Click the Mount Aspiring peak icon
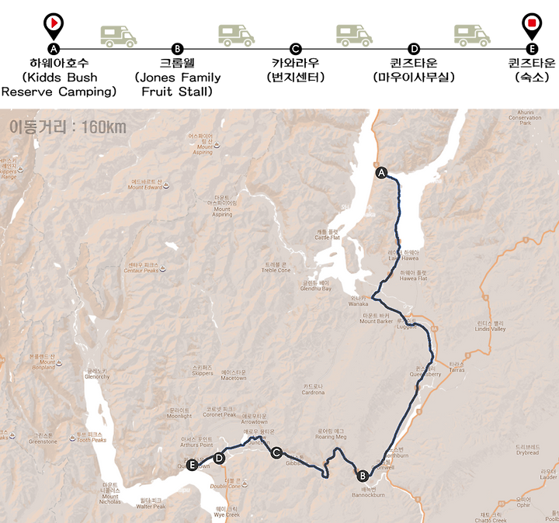 coord(217,145)
